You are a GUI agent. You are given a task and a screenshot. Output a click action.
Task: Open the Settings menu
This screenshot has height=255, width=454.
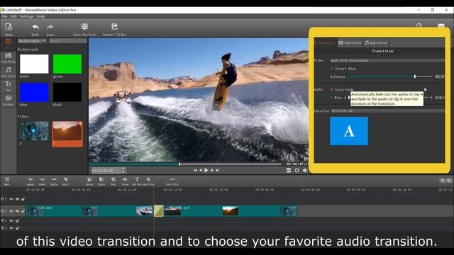click(27, 16)
